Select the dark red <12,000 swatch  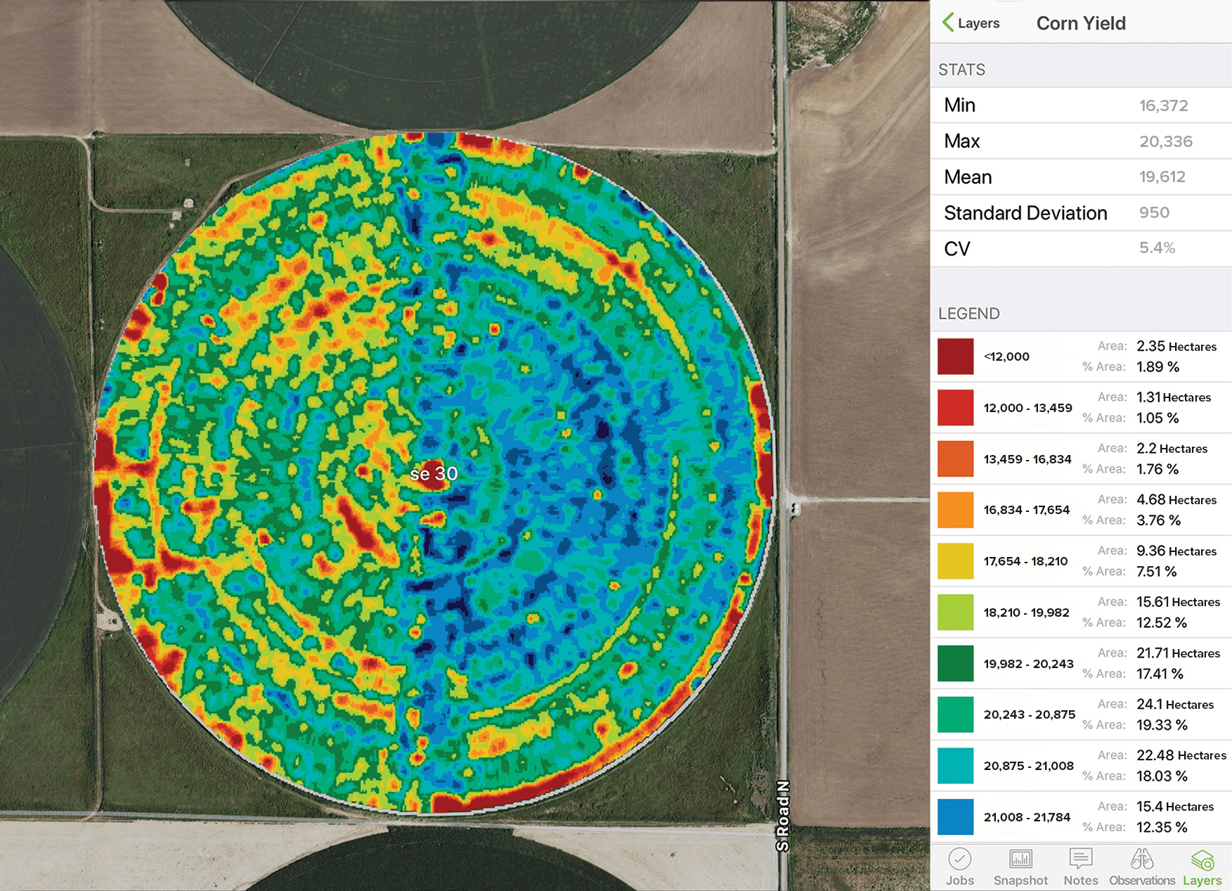955,357
